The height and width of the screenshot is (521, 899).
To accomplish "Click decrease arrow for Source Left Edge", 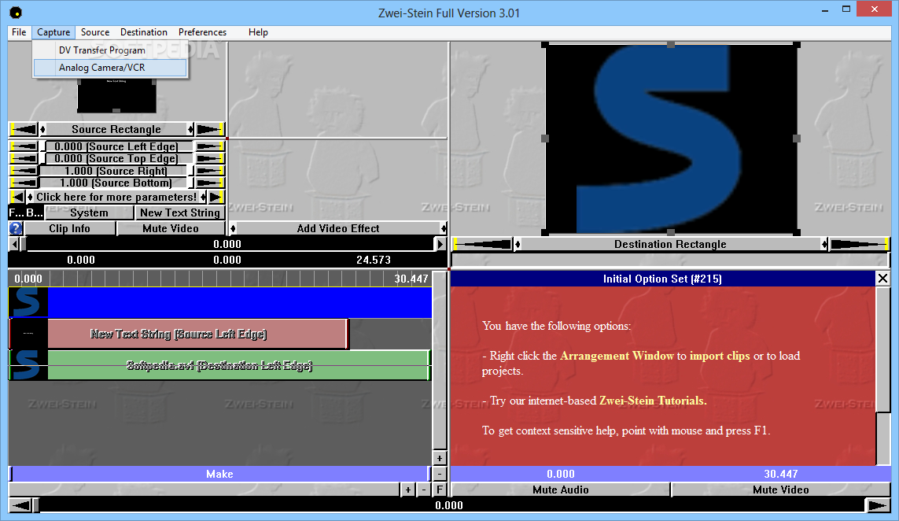I will point(24,146).
